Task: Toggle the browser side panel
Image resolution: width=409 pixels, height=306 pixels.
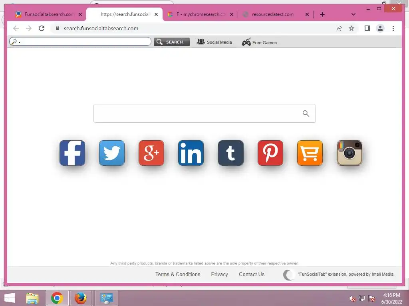Action: tap(367, 28)
